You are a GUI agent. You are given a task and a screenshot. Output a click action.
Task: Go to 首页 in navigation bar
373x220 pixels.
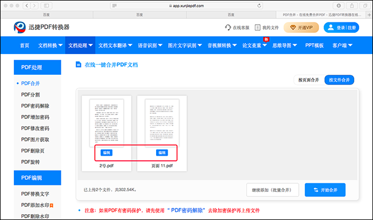(x=25, y=45)
